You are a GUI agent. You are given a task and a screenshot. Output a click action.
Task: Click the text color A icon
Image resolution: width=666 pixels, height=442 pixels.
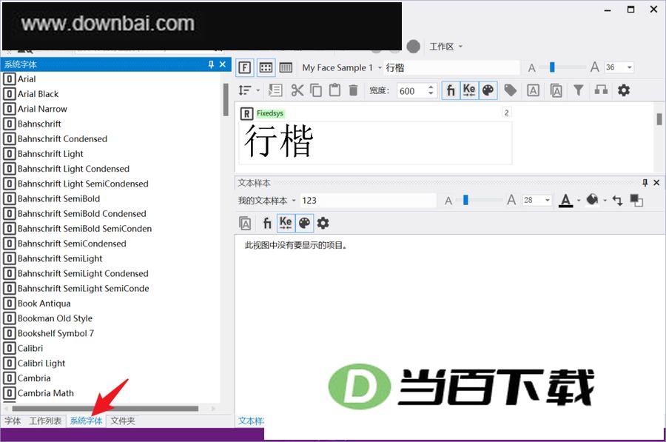click(566, 200)
